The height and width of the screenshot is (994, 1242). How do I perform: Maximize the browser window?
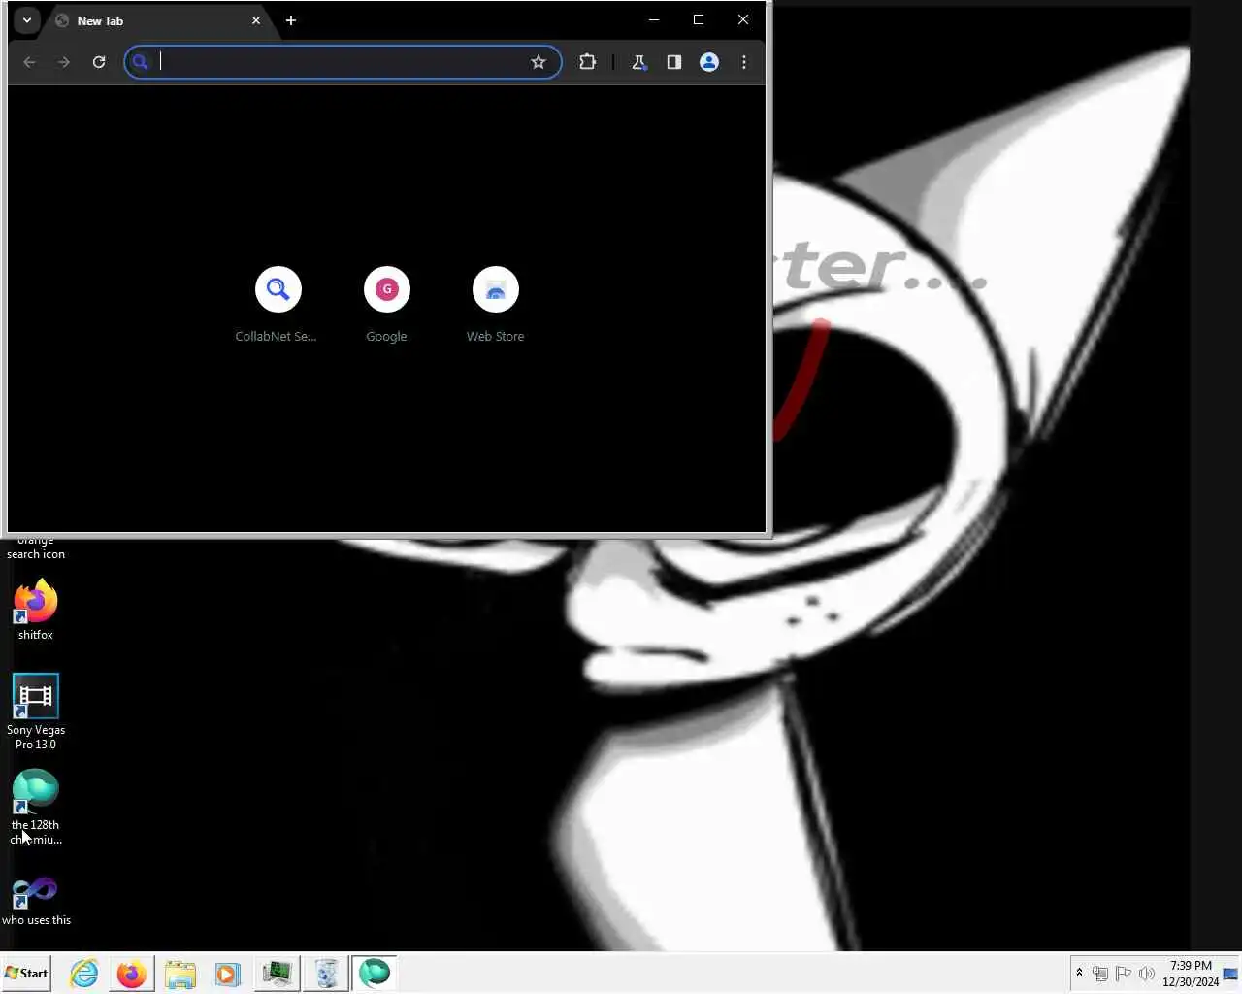click(x=699, y=19)
